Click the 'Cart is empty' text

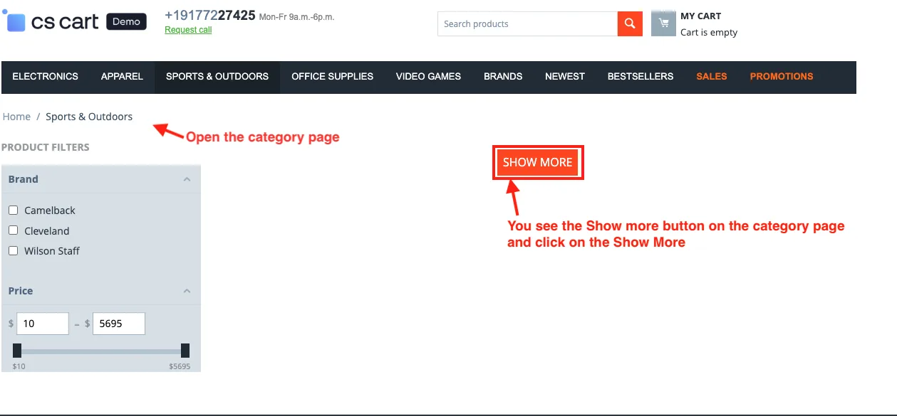pyautogui.click(x=709, y=32)
